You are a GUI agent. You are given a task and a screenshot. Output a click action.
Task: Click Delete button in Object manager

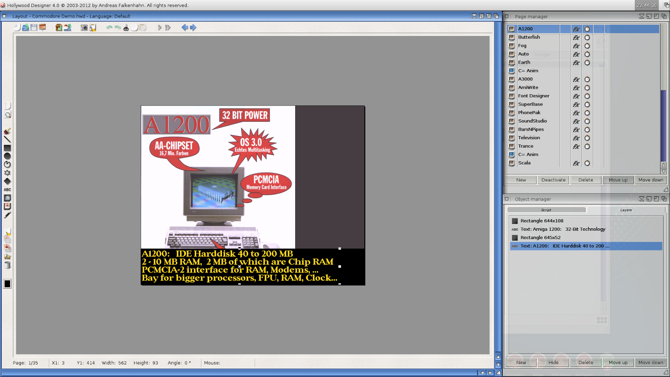586,363
